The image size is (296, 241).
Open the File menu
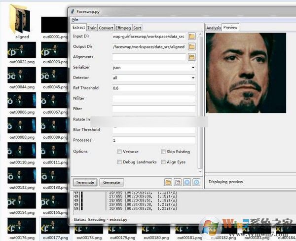pos(75,19)
